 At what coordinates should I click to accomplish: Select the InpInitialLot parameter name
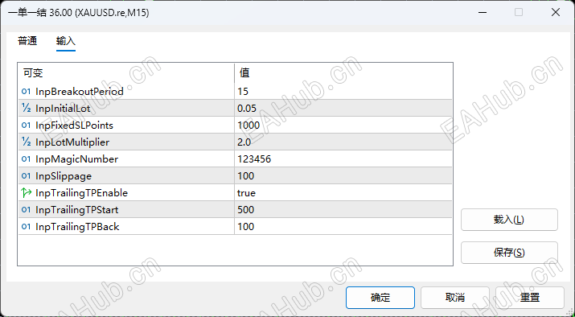(x=63, y=108)
